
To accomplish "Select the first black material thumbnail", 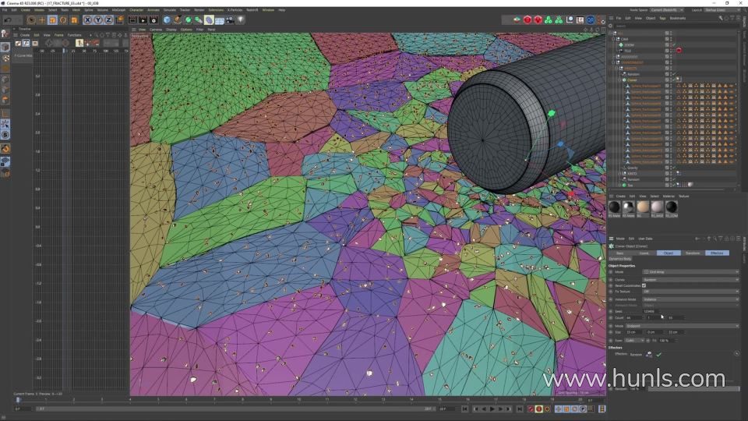I will (x=615, y=207).
